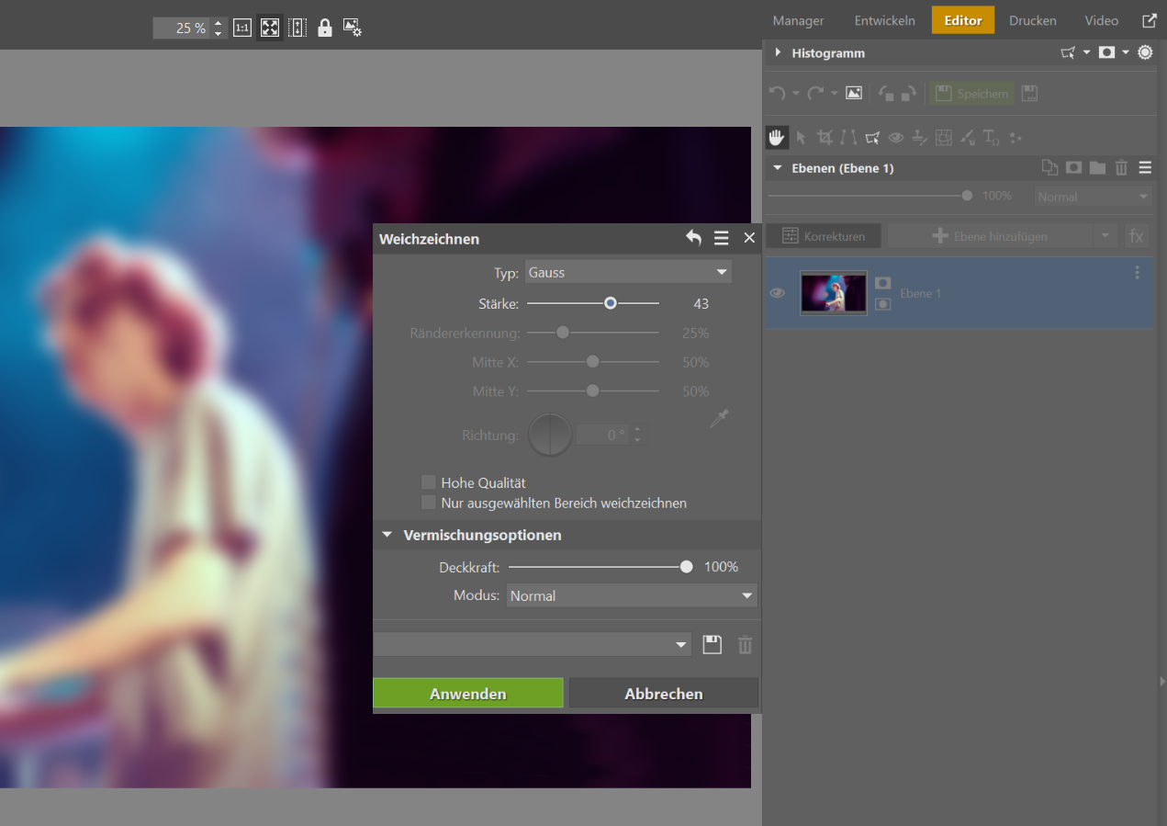Click the Stärke slider handle
Screen dimensions: 1167x826
pyautogui.click(x=610, y=303)
